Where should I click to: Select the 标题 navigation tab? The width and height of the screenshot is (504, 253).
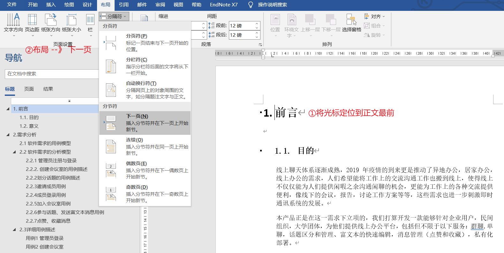coord(10,89)
